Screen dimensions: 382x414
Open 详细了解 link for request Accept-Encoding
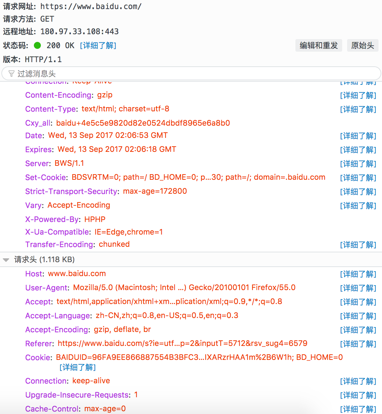[358, 330]
